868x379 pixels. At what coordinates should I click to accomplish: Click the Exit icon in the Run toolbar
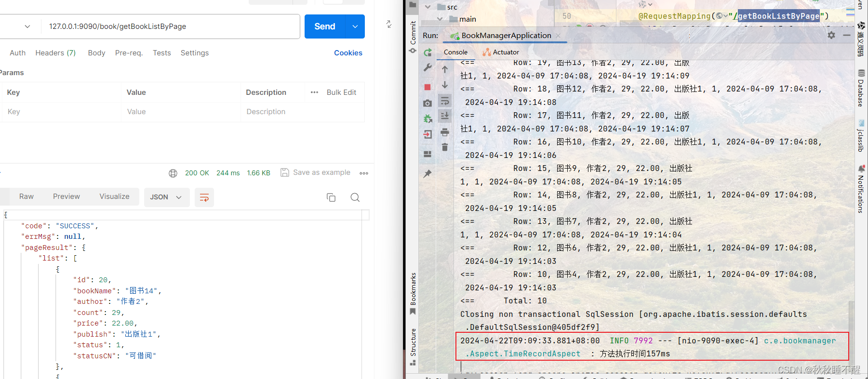[427, 134]
